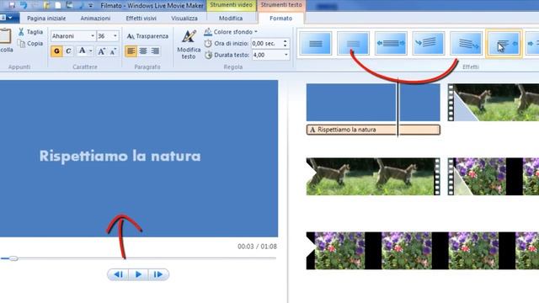Select the cat clip in second storyboard row
539x303 pixels.
(x=373, y=177)
